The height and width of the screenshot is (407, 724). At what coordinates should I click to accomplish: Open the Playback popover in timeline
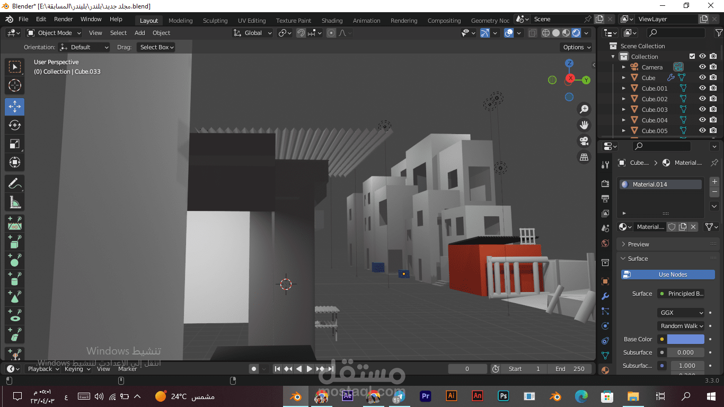coord(42,369)
